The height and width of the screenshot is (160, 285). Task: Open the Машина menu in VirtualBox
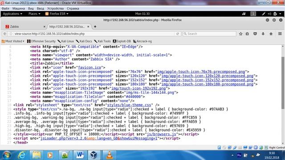pyautogui.click(x=19, y=8)
